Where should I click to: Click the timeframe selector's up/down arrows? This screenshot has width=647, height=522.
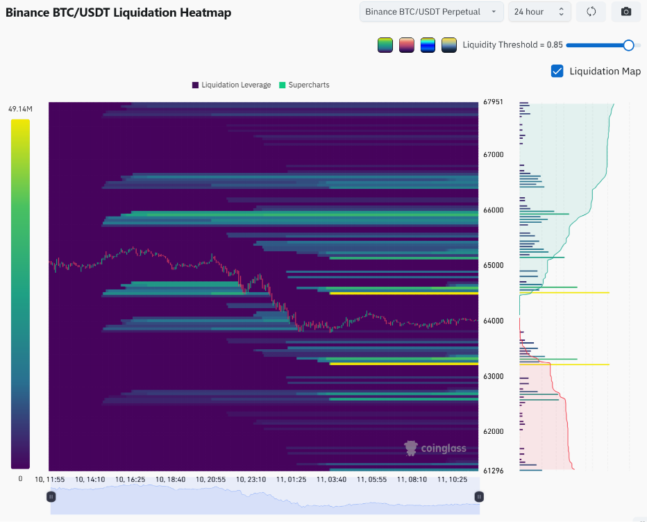pos(561,12)
